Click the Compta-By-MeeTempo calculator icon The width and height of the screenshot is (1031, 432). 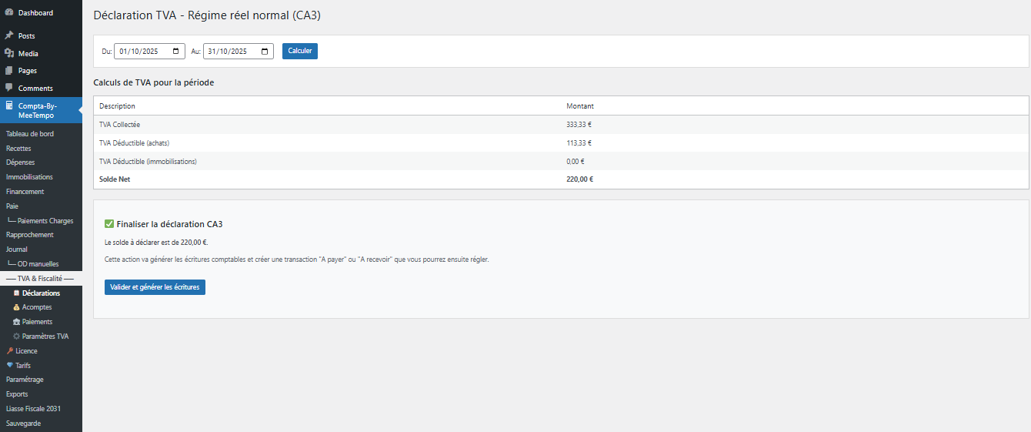[9, 106]
